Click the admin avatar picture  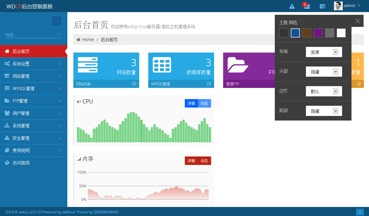338,6
